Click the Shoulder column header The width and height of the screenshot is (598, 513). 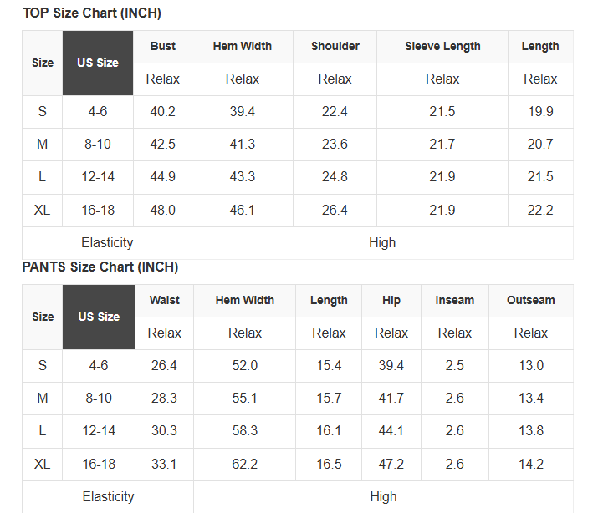[x=335, y=47]
